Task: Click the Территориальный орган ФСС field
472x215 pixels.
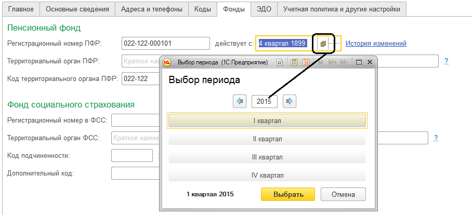Action: tap(270, 138)
